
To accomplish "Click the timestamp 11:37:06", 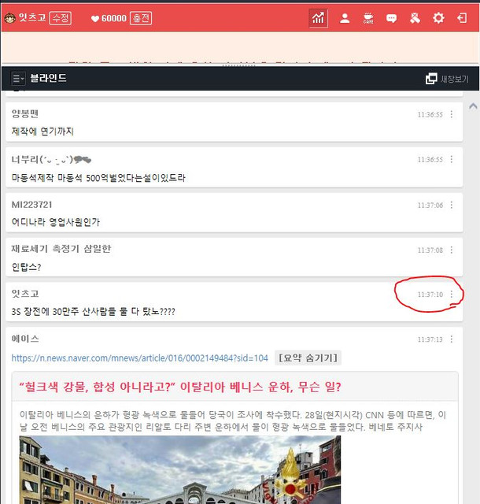I will click(430, 205).
